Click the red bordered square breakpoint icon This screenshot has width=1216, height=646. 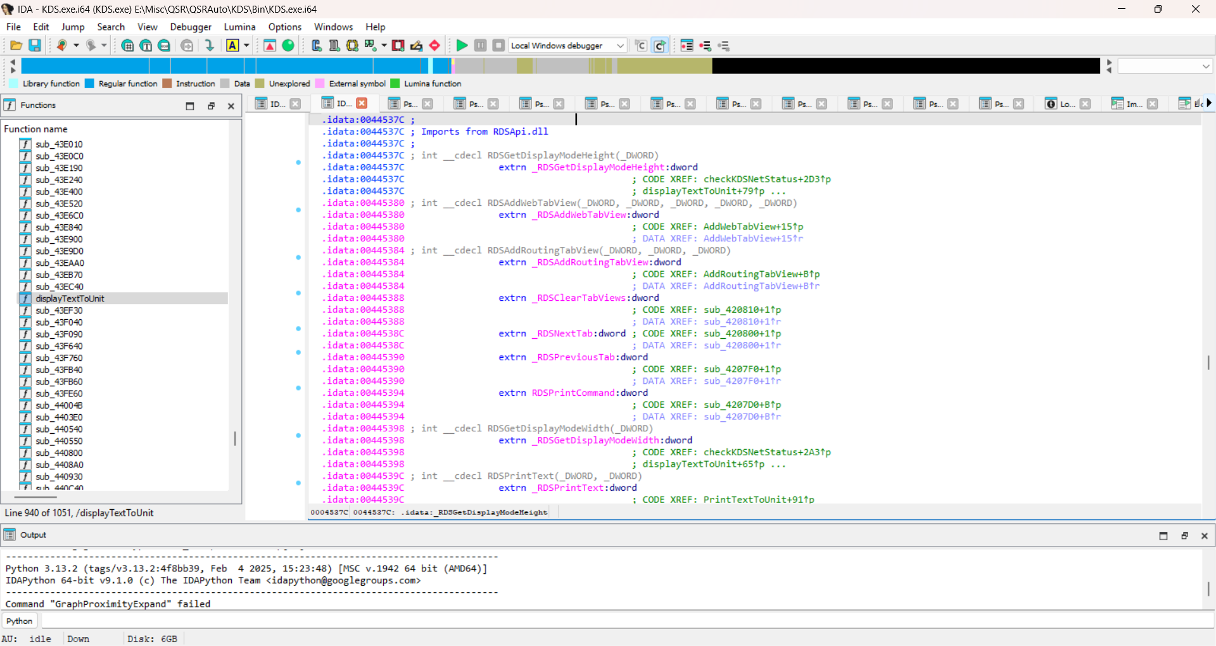[398, 46]
